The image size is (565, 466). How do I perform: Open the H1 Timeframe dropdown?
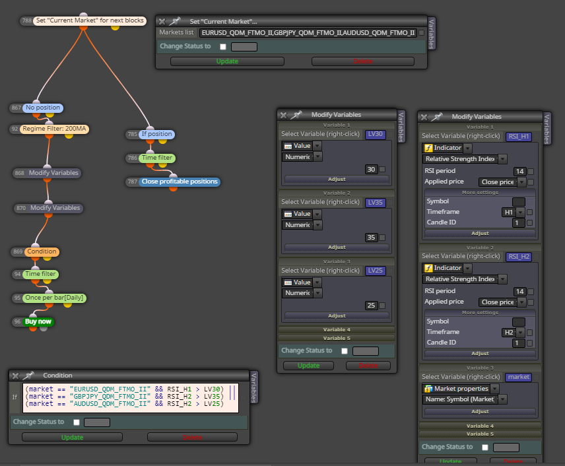tap(520, 213)
